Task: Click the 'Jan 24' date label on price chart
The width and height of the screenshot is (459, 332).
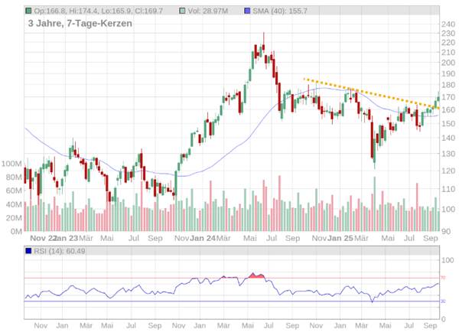Action: coord(203,239)
